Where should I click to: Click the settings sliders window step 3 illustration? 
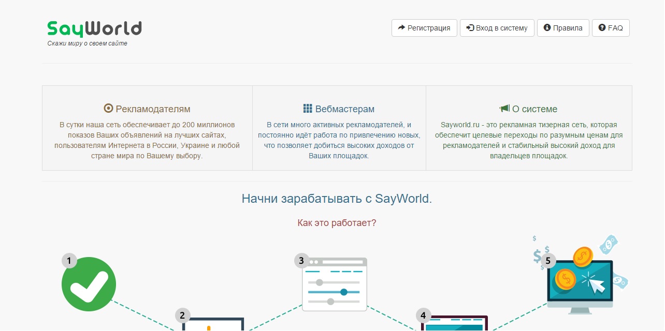(335, 284)
